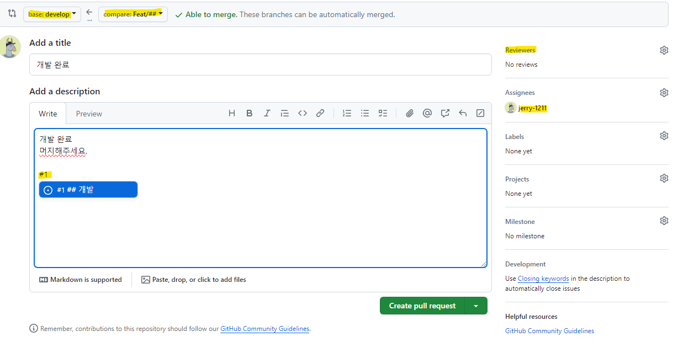
Task: Click the Labels heading
Action: click(x=515, y=136)
